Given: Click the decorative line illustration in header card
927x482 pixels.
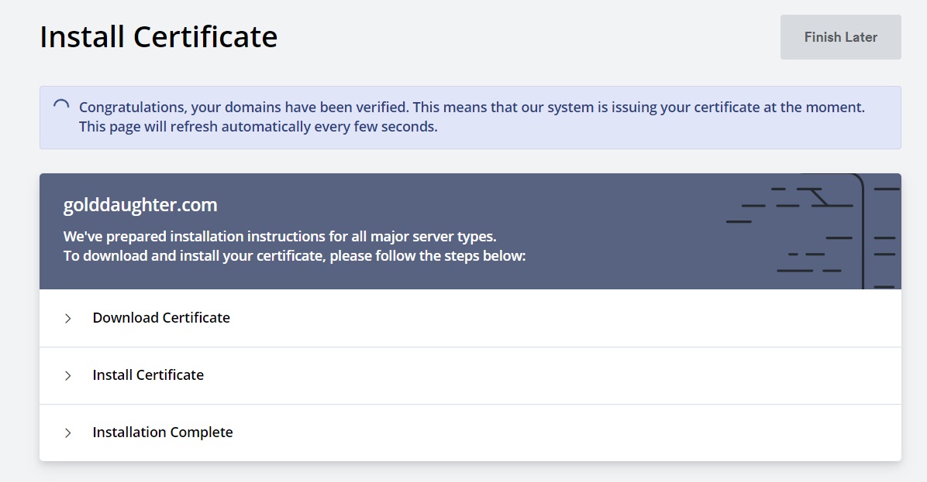Looking at the screenshot, I should (x=806, y=232).
